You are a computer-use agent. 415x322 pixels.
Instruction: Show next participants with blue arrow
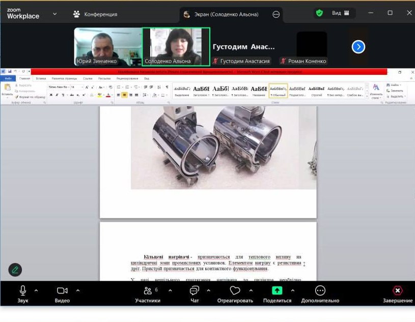coord(358,47)
